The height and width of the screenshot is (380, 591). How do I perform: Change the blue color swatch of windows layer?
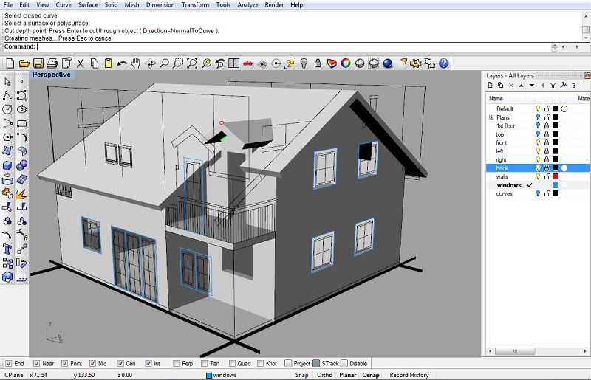[556, 185]
